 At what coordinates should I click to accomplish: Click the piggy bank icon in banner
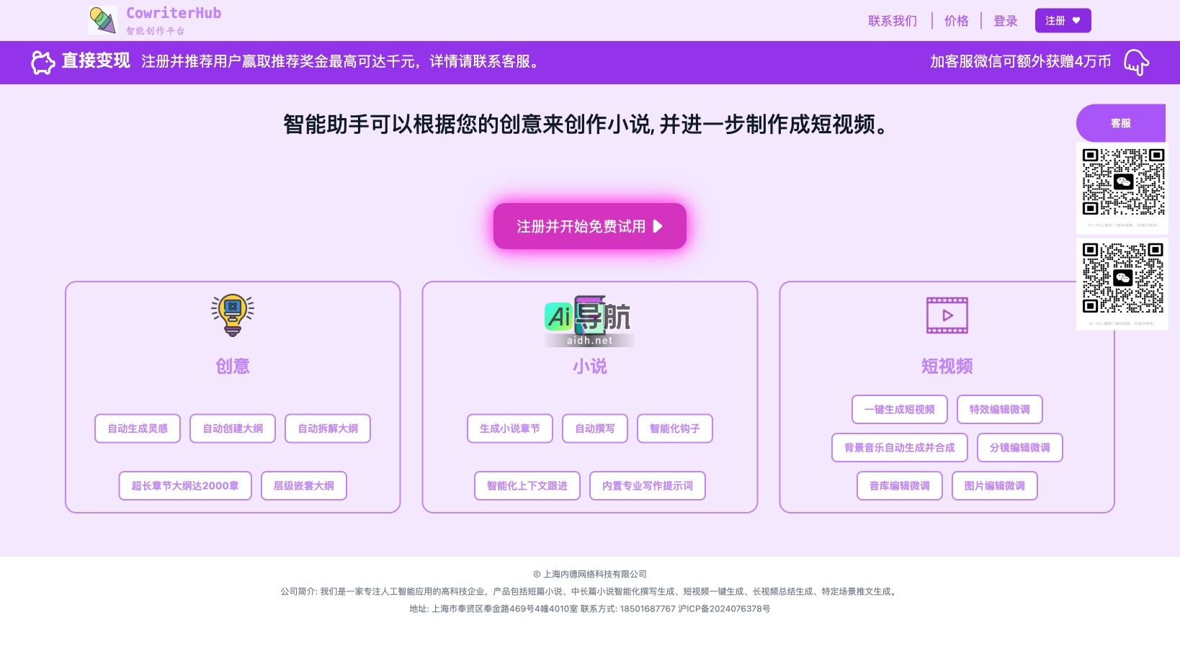pos(43,63)
